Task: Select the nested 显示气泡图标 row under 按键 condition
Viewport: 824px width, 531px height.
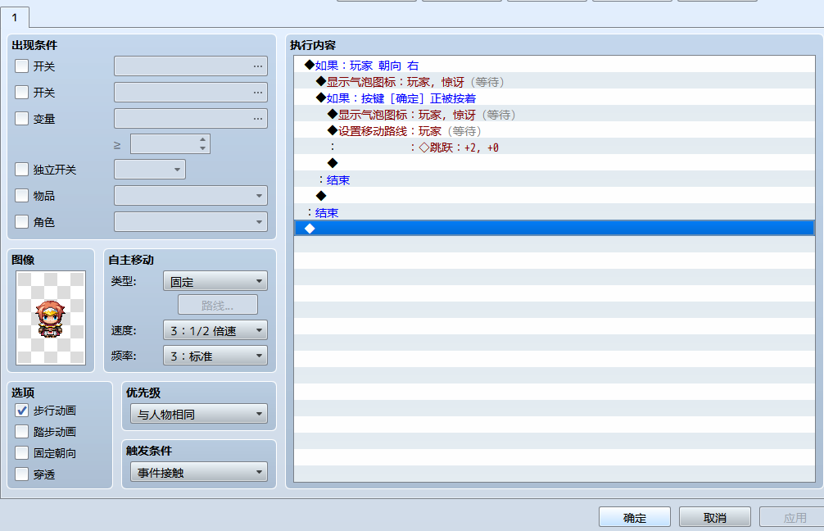Action: [x=554, y=114]
